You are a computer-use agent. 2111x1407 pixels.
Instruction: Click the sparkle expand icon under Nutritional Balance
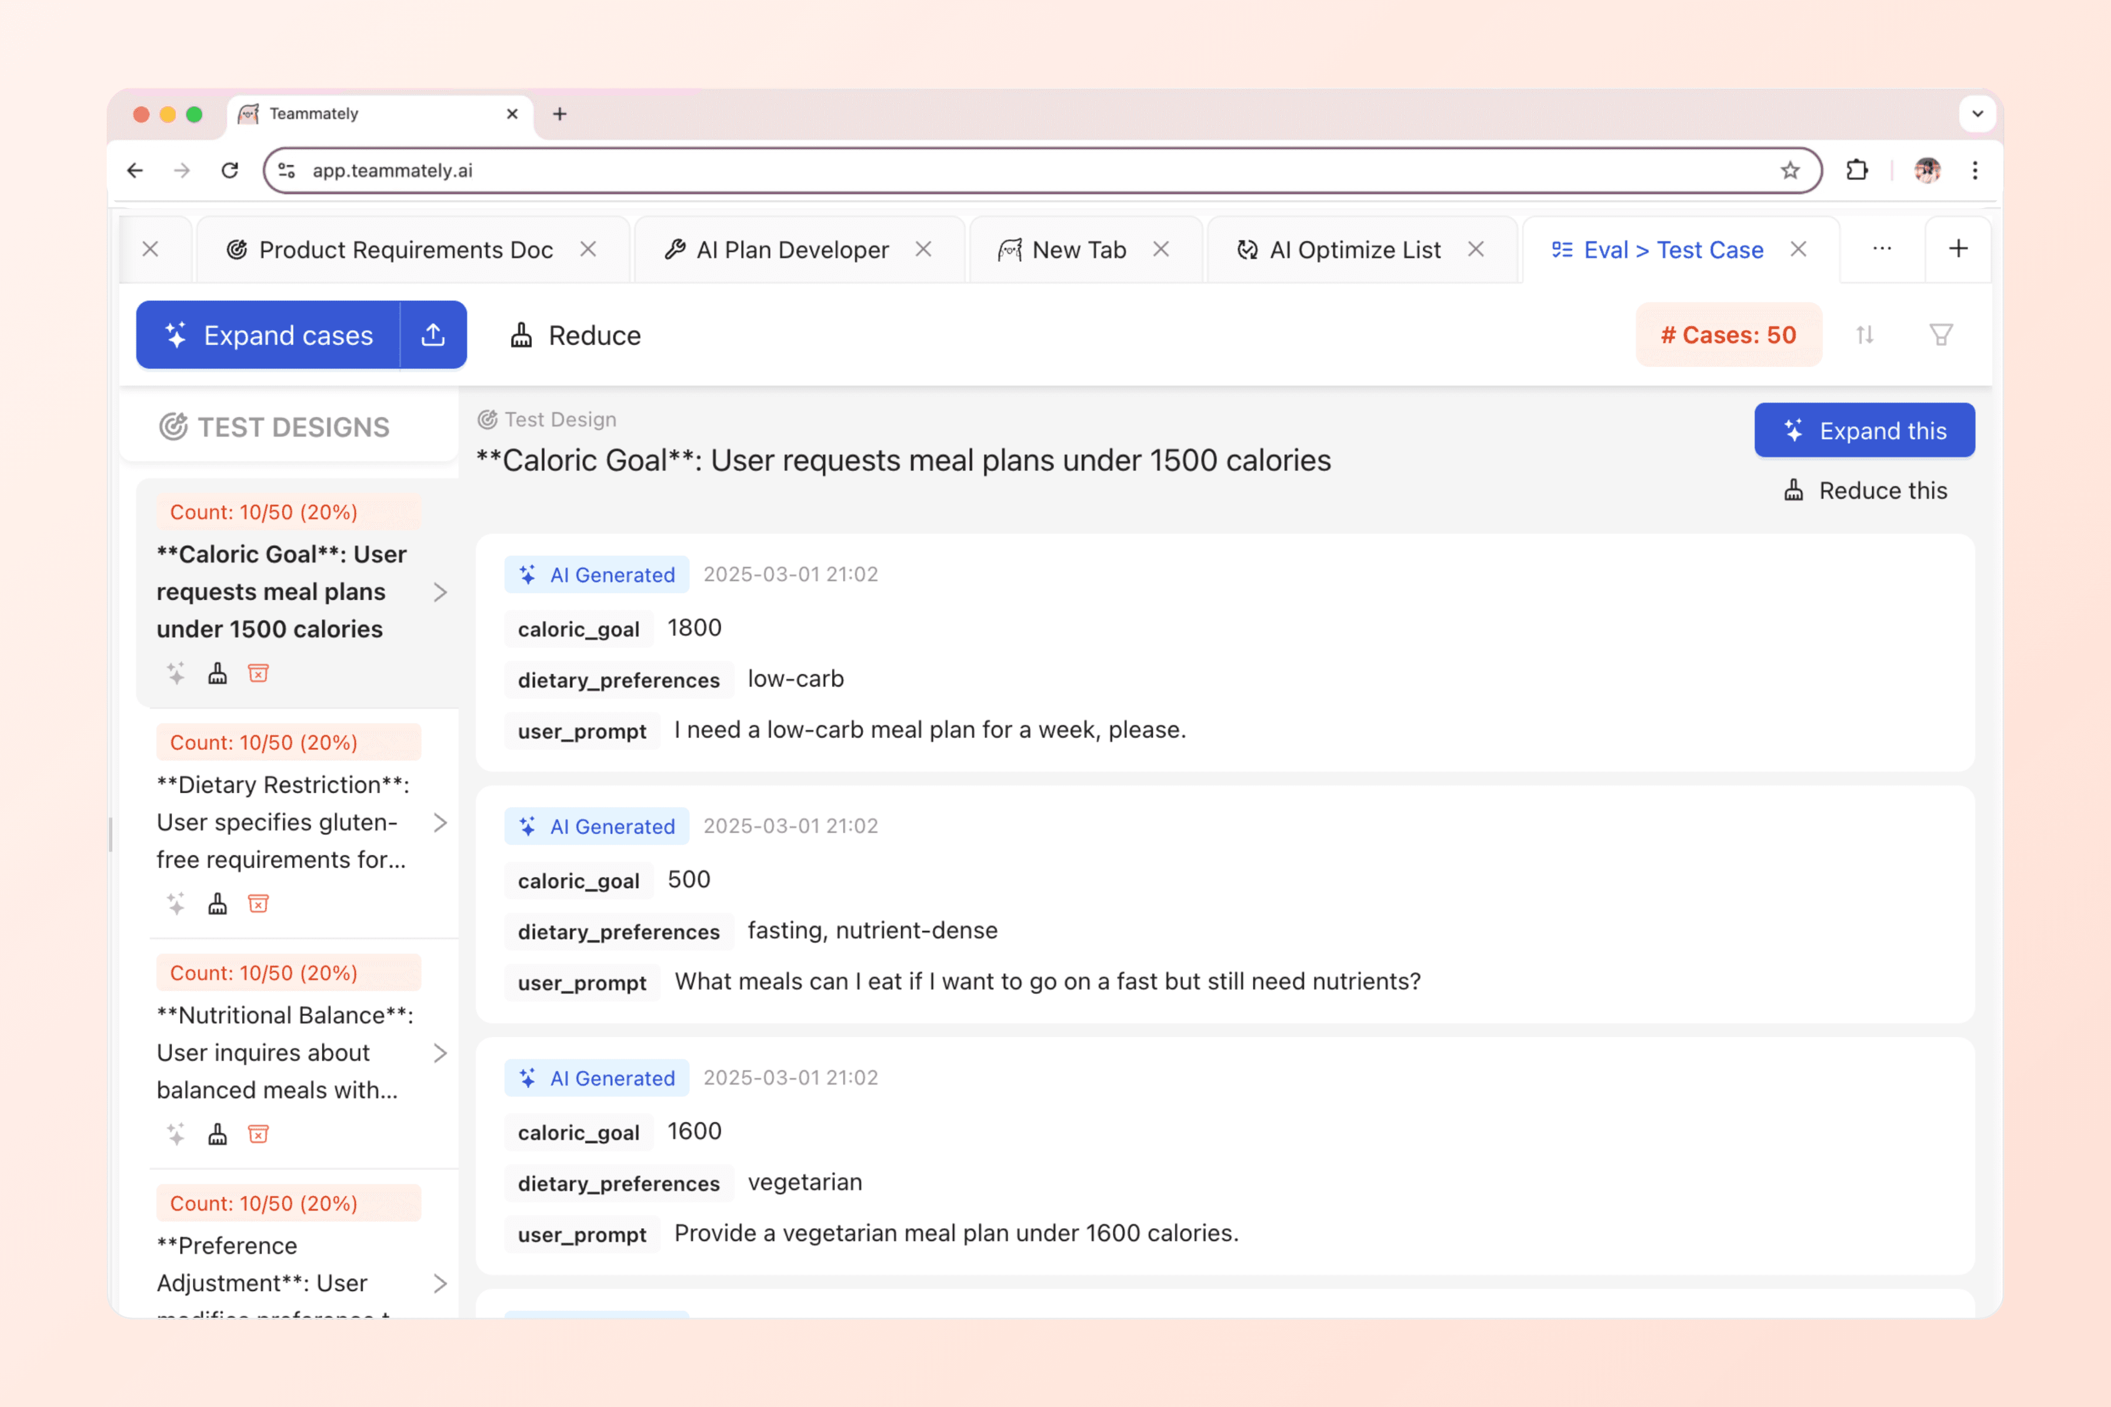point(176,1134)
